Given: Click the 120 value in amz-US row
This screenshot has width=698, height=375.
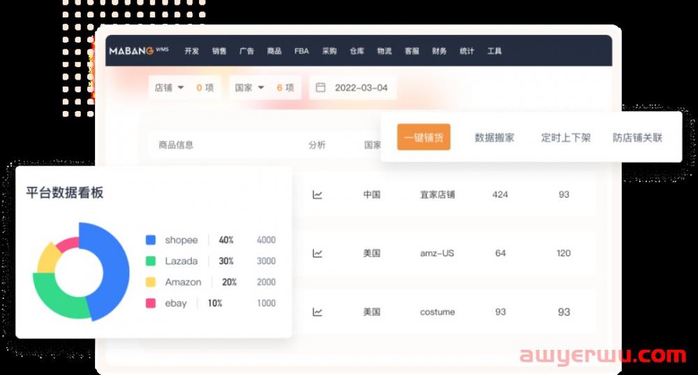Looking at the screenshot, I should (x=563, y=253).
